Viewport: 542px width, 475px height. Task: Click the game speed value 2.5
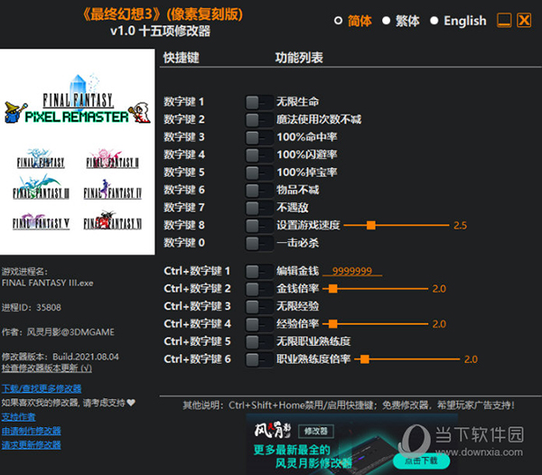coord(460,226)
